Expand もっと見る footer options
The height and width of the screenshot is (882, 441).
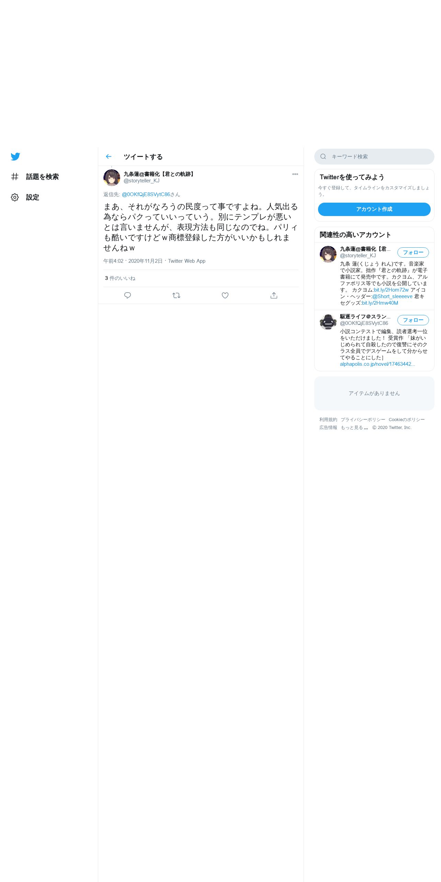point(354,428)
